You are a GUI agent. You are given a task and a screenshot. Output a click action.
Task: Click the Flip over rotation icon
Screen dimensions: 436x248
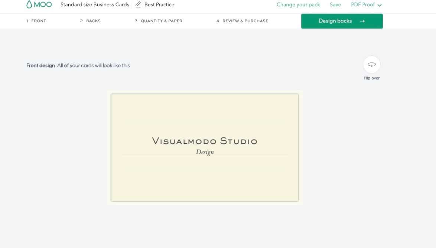pos(372,64)
